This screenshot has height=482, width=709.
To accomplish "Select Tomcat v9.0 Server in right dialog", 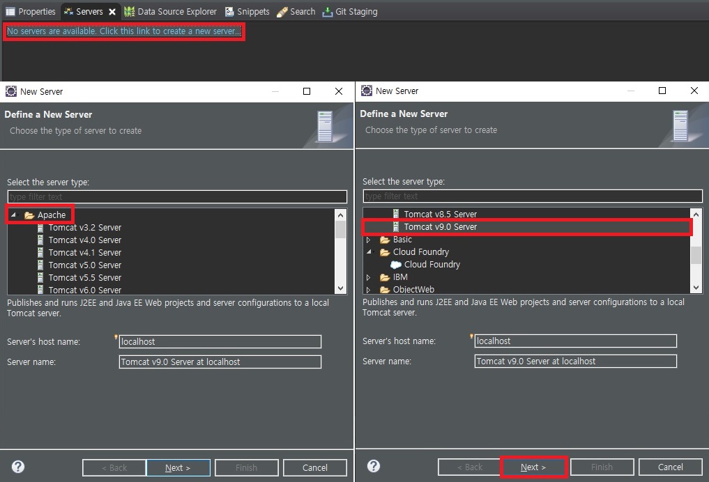I will [x=440, y=227].
